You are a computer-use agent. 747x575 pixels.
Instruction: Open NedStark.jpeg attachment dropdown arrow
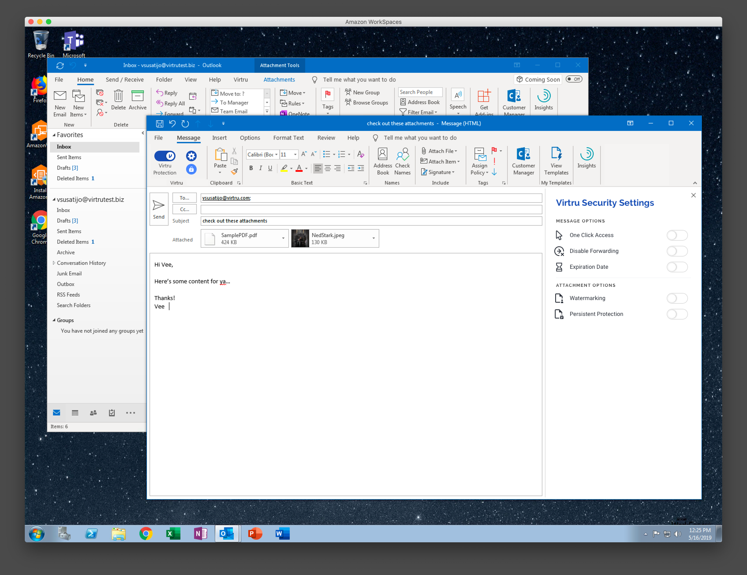pyautogui.click(x=373, y=238)
